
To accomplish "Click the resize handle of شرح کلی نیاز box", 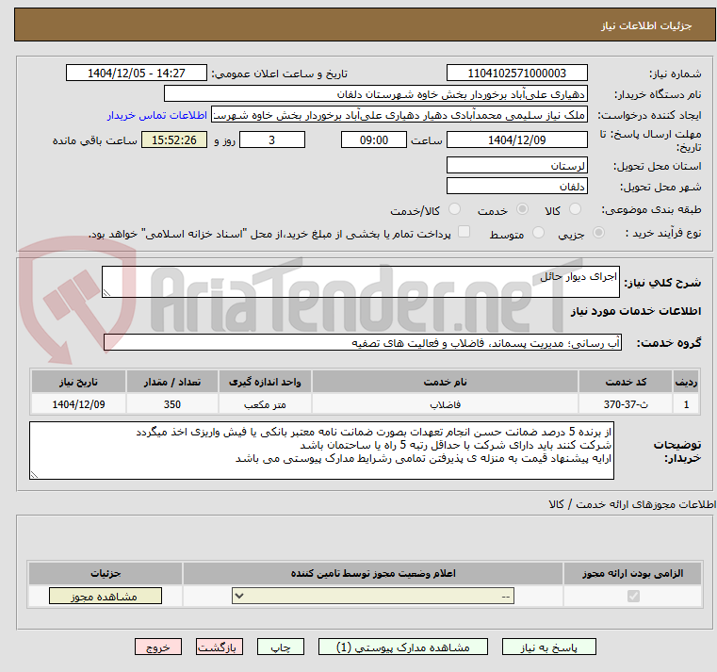I will click(x=106, y=293).
